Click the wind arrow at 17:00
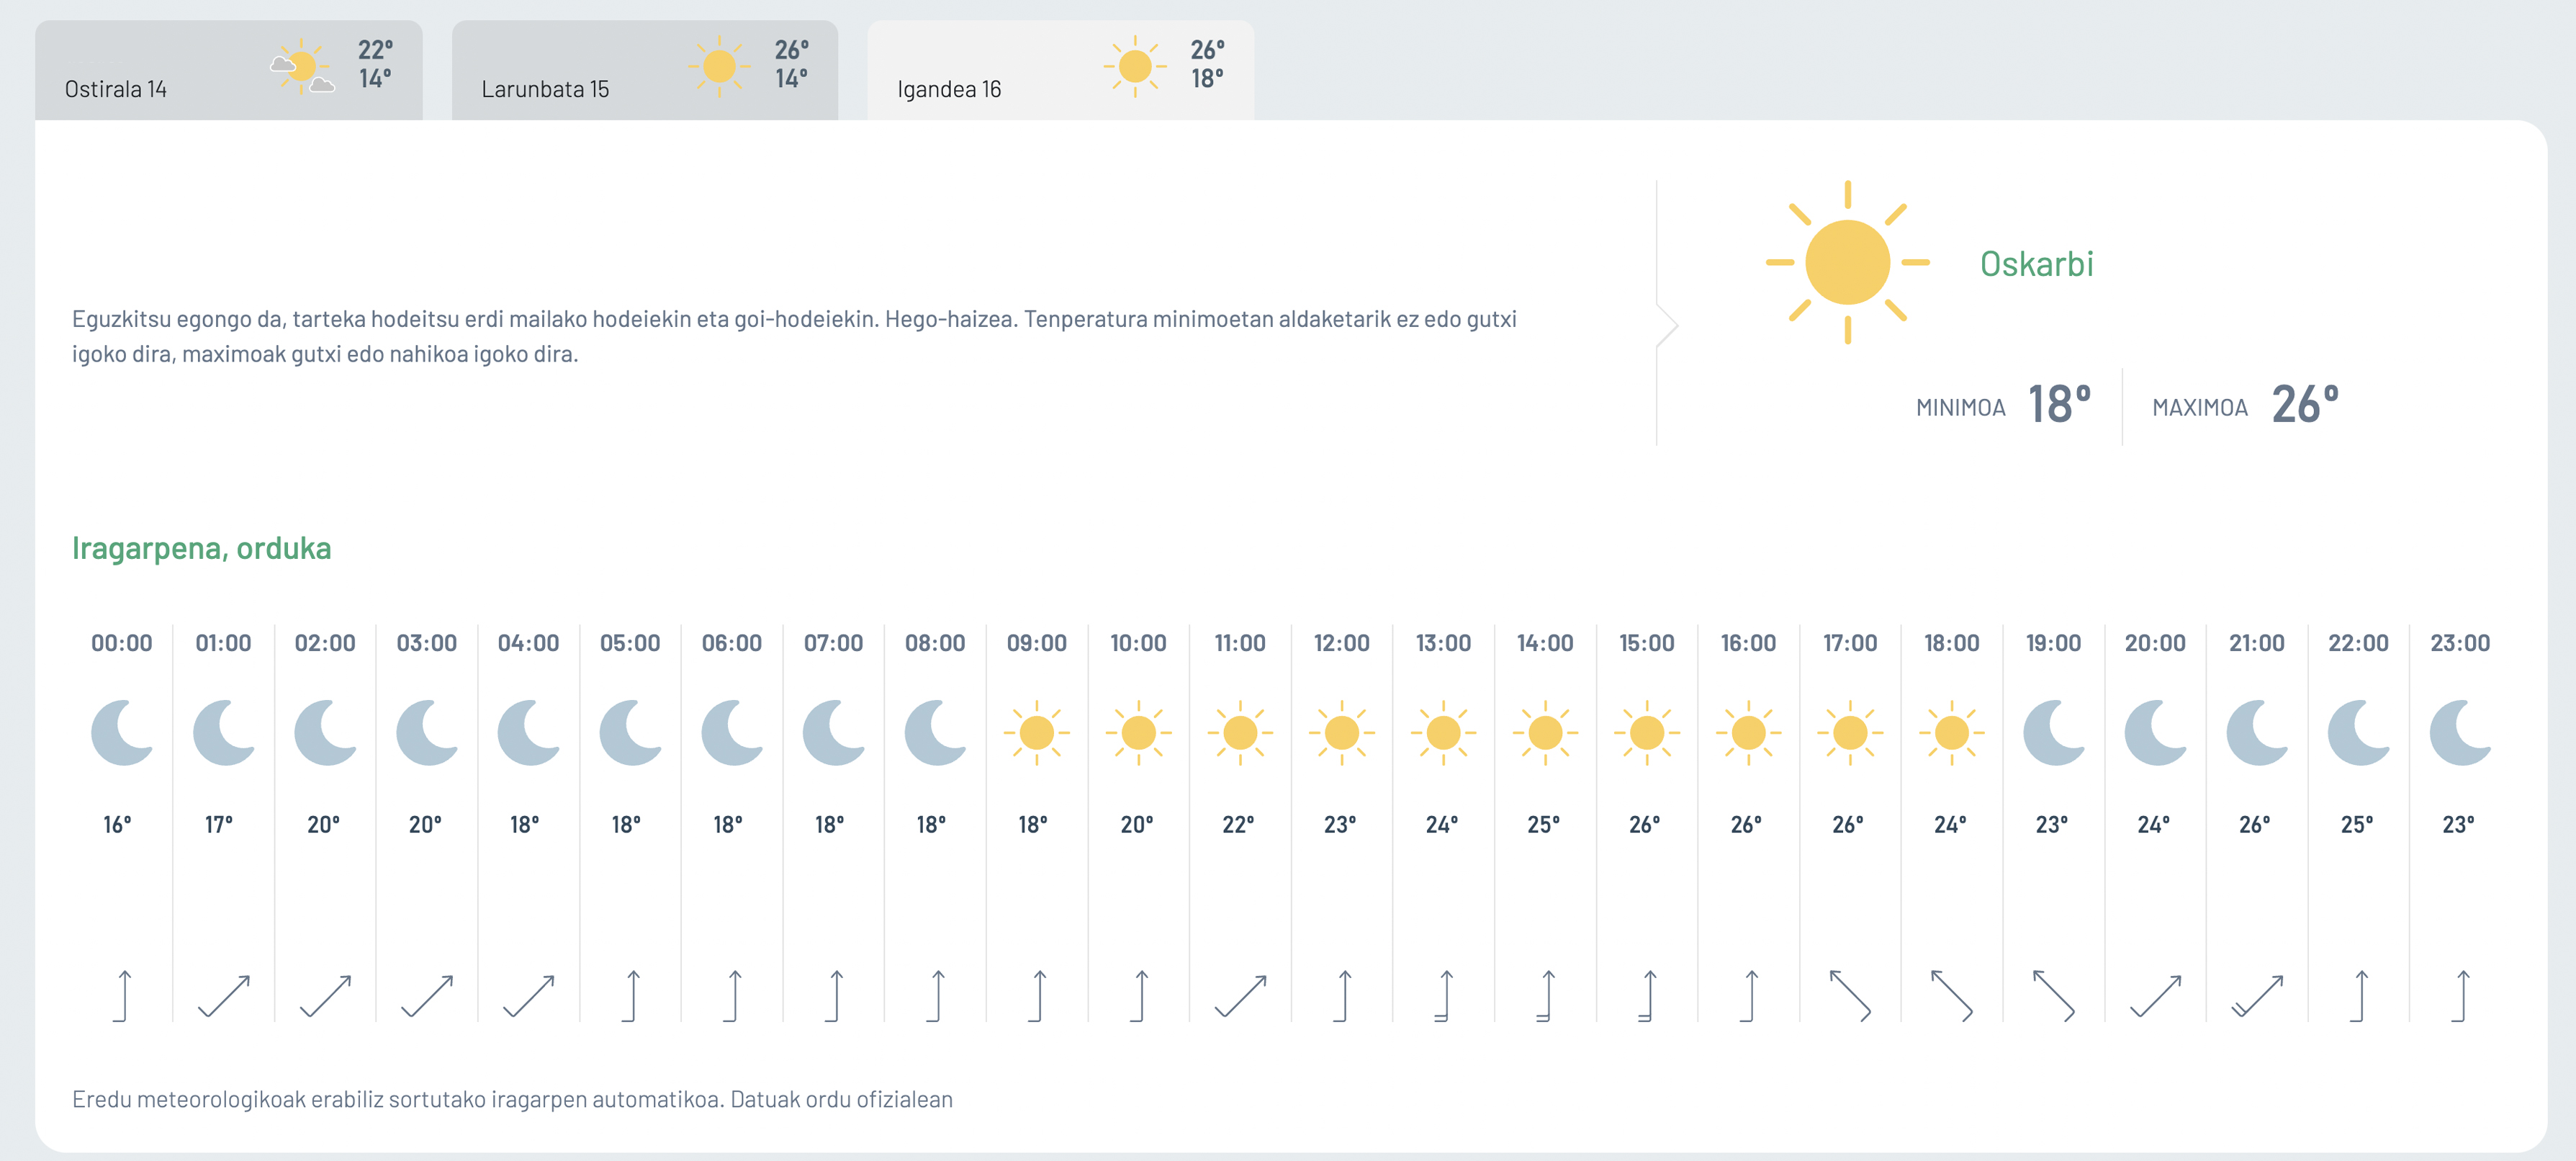 pyautogui.click(x=1850, y=995)
